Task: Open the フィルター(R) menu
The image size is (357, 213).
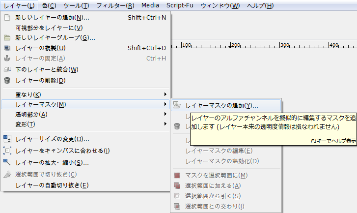Action: [x=115, y=5]
